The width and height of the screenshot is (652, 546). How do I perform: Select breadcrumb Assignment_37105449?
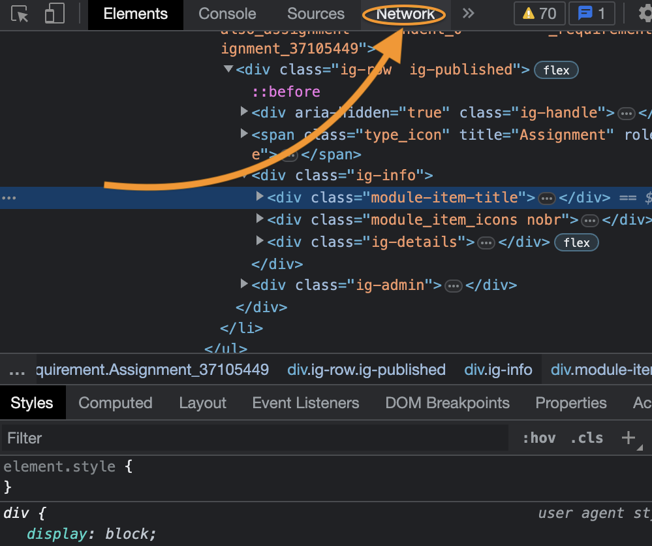(152, 370)
